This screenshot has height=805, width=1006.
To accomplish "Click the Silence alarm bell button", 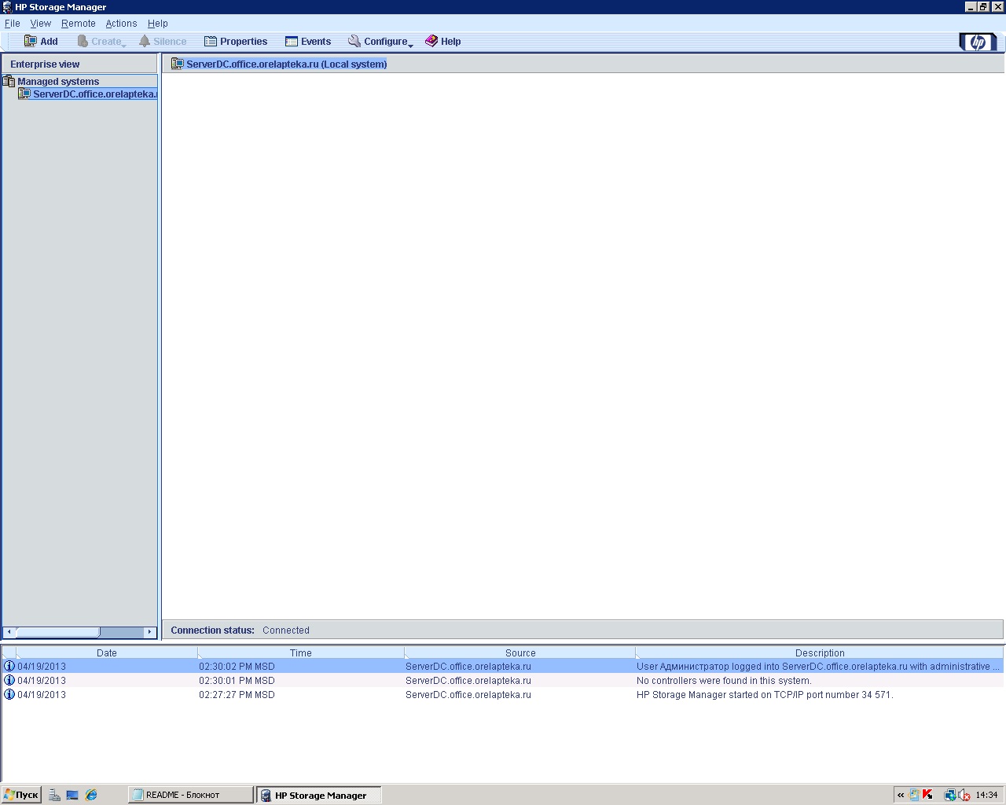I will 163,42.
